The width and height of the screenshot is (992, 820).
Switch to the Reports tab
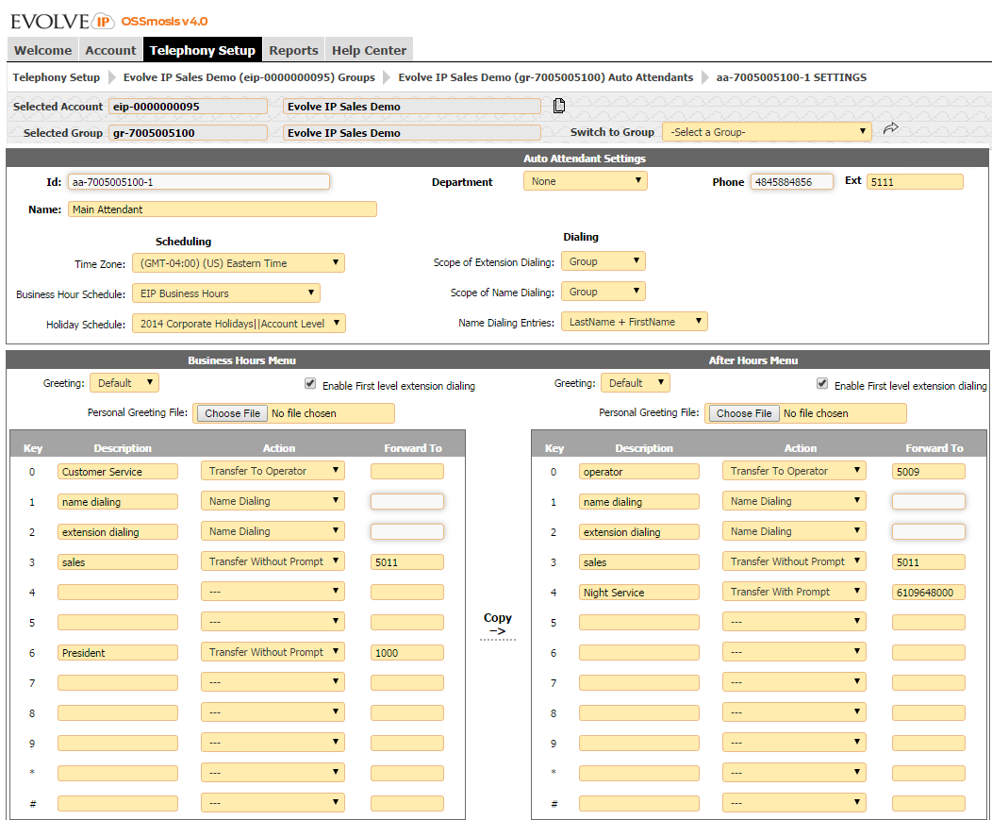click(293, 50)
